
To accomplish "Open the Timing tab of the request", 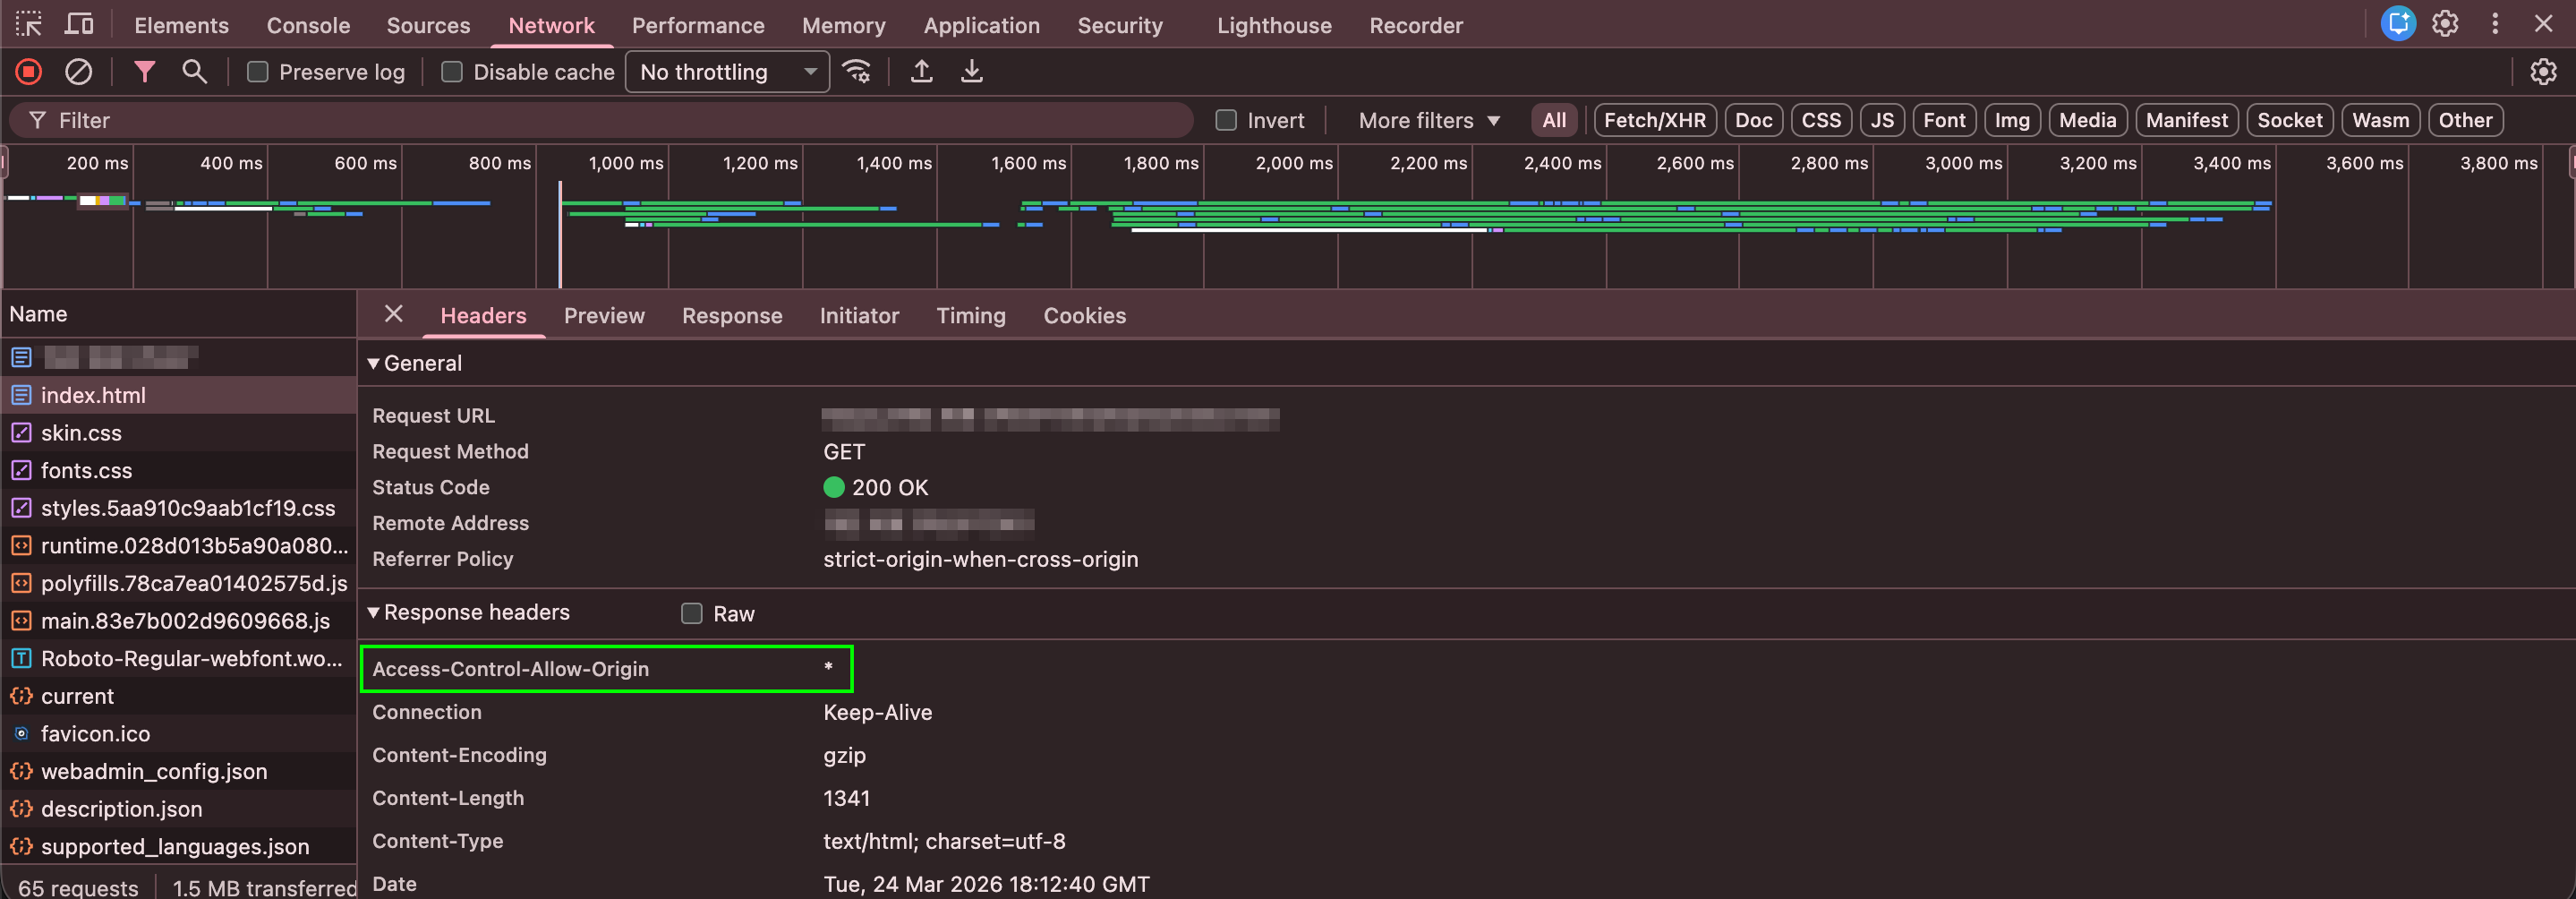I will [x=970, y=315].
